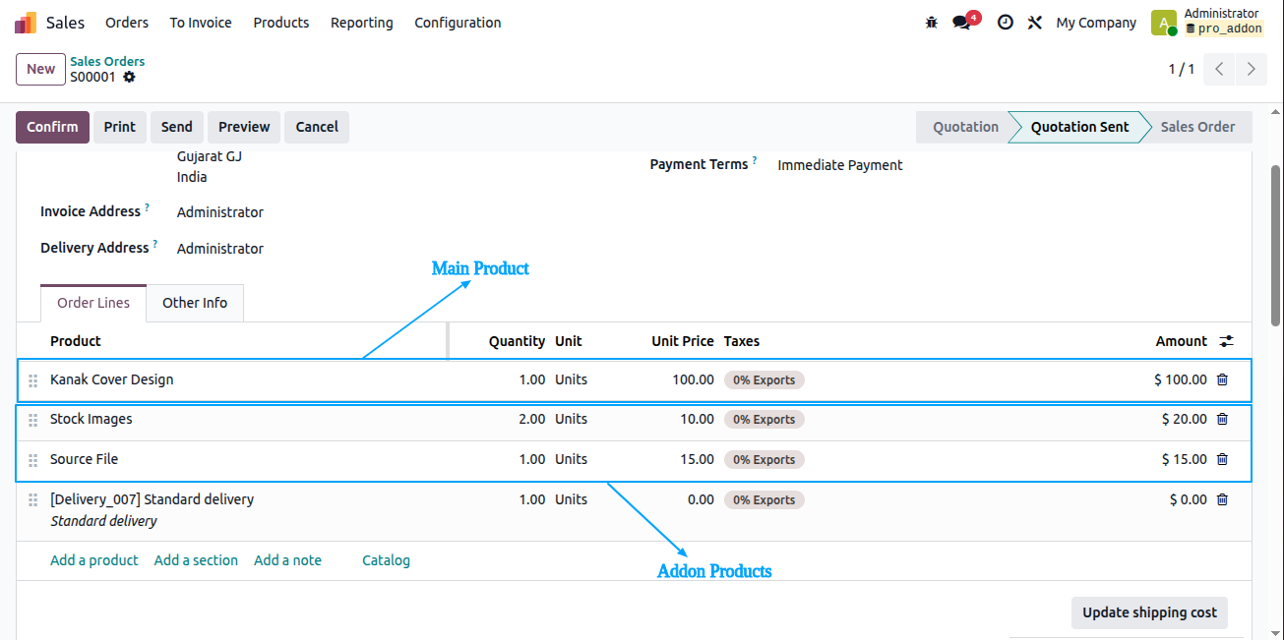Click the Stock Images unit Units cell
Image resolution: width=1284 pixels, height=640 pixels.
571,419
